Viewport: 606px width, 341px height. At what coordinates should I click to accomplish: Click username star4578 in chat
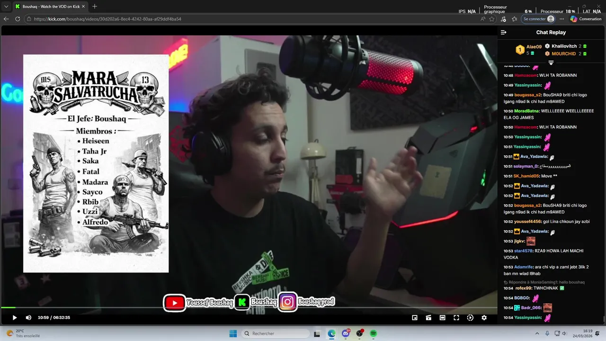click(x=523, y=251)
